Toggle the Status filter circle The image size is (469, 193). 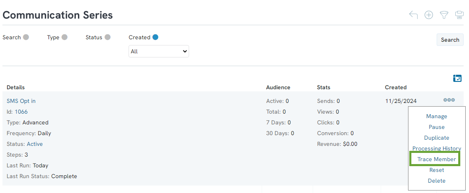(x=107, y=37)
